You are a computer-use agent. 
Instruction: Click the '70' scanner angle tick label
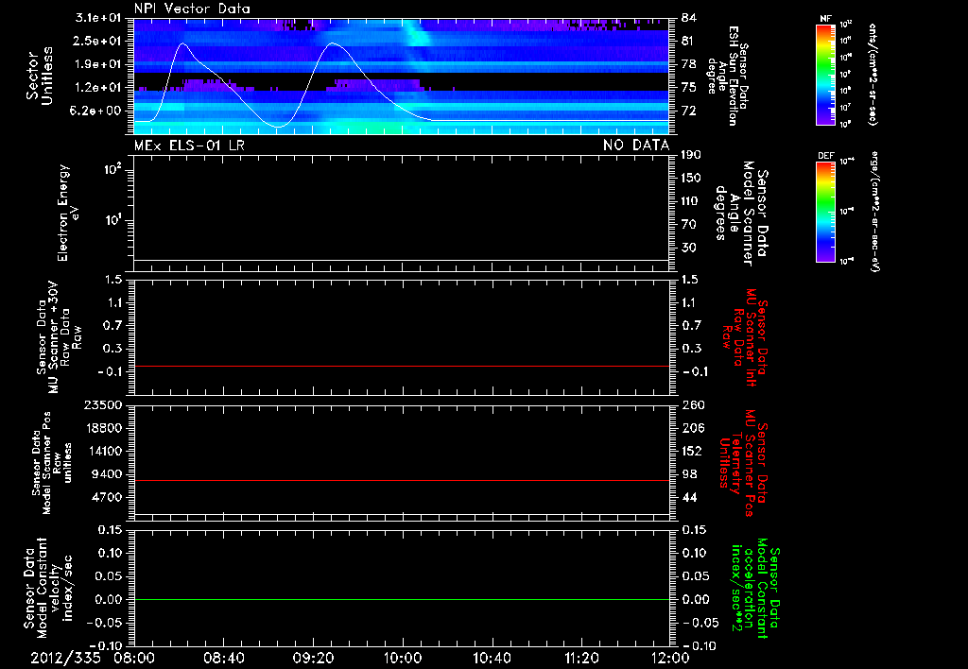coord(688,225)
